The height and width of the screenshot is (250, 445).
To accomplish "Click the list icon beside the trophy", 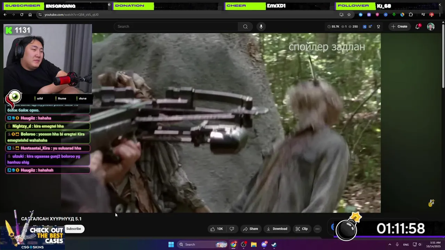I will pyautogui.click(x=370, y=26).
